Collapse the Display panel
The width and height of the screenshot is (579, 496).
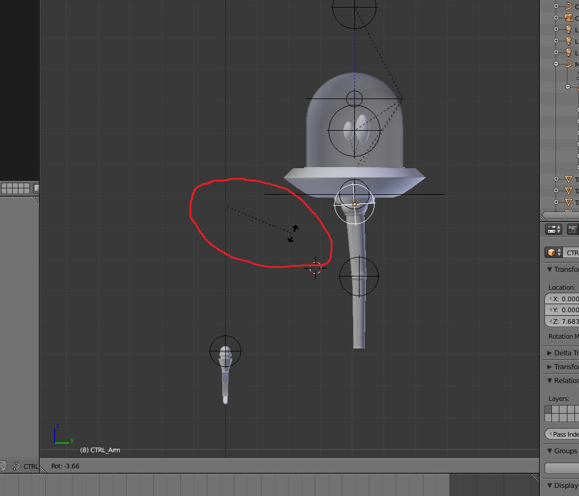point(550,485)
